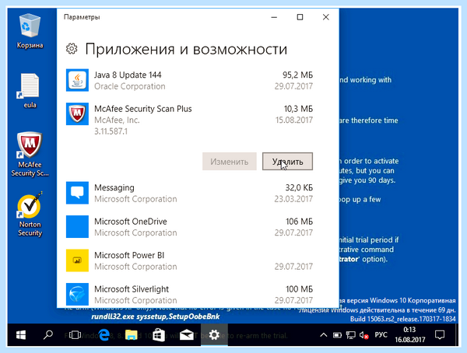Click the 10,3 МБ size value
467x353 pixels.
pos(298,109)
